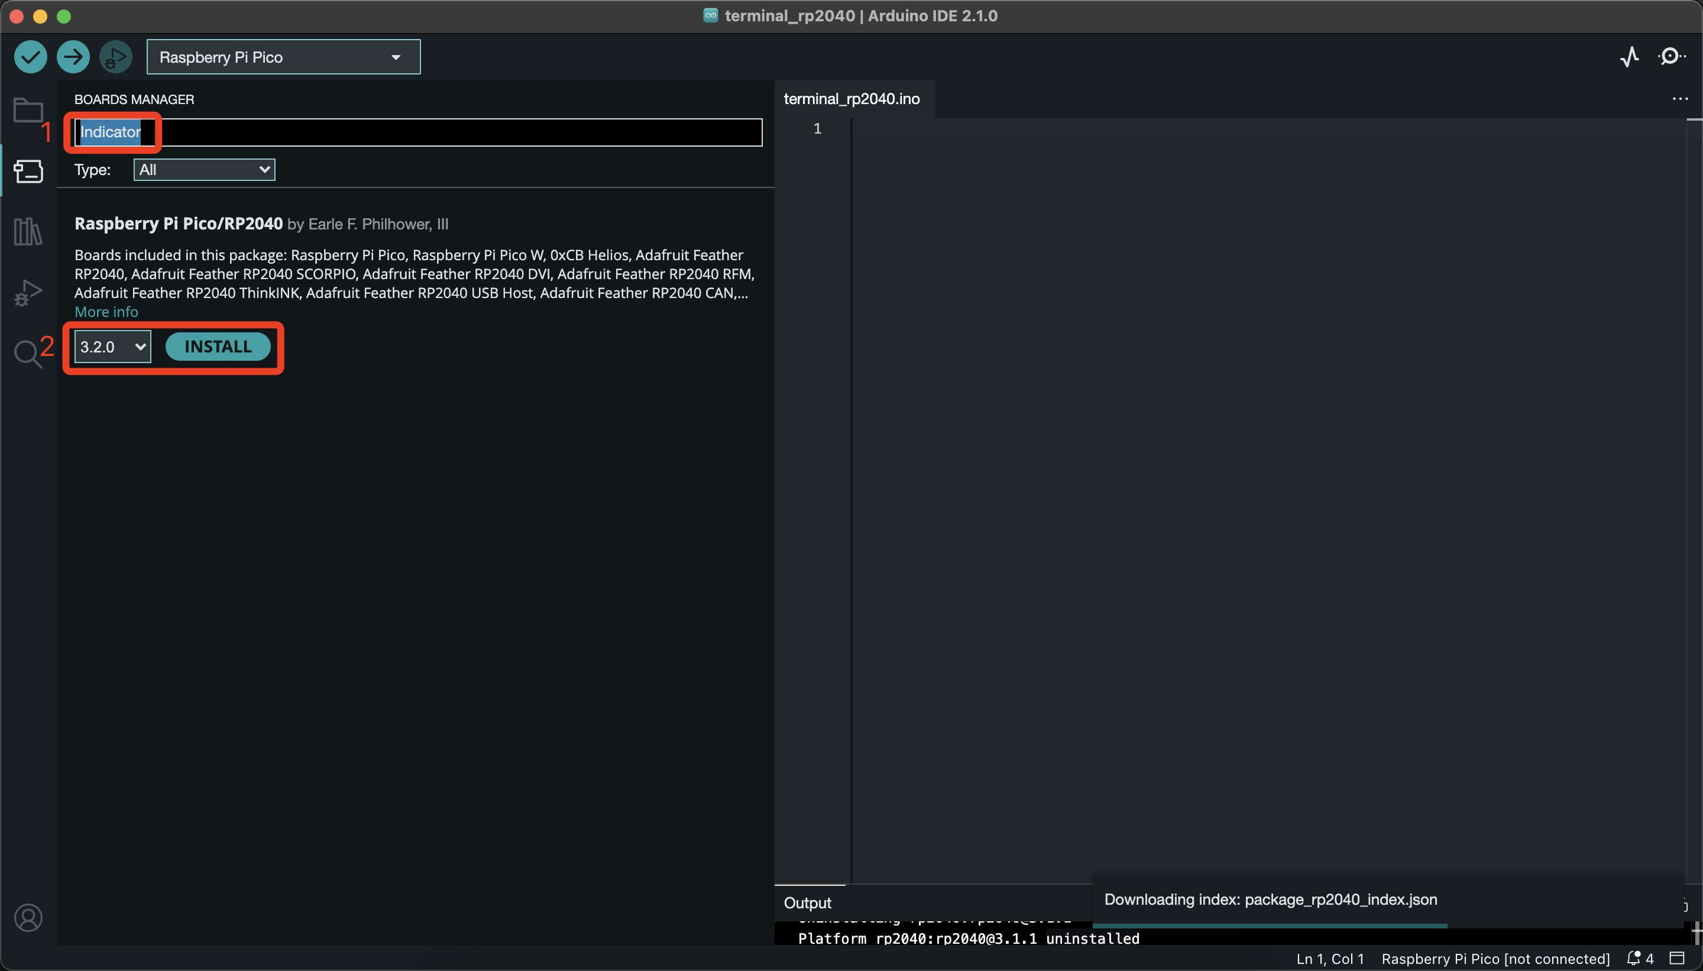Expand the Raspberry Pi Pico board selector
This screenshot has width=1703, height=971.
pyautogui.click(x=283, y=57)
